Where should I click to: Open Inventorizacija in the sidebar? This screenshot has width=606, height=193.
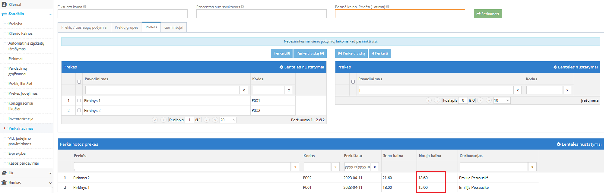click(21, 119)
